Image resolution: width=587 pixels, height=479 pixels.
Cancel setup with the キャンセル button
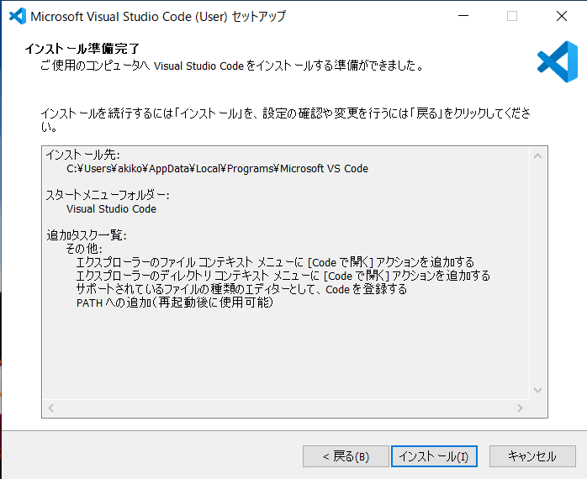[531, 456]
